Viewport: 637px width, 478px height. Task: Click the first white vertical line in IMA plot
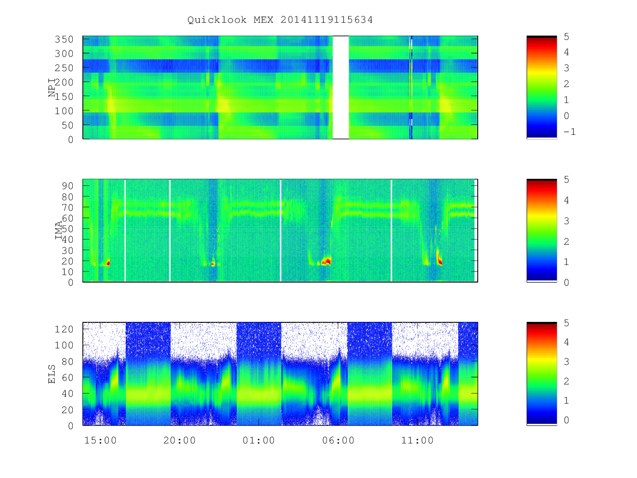click(x=125, y=230)
